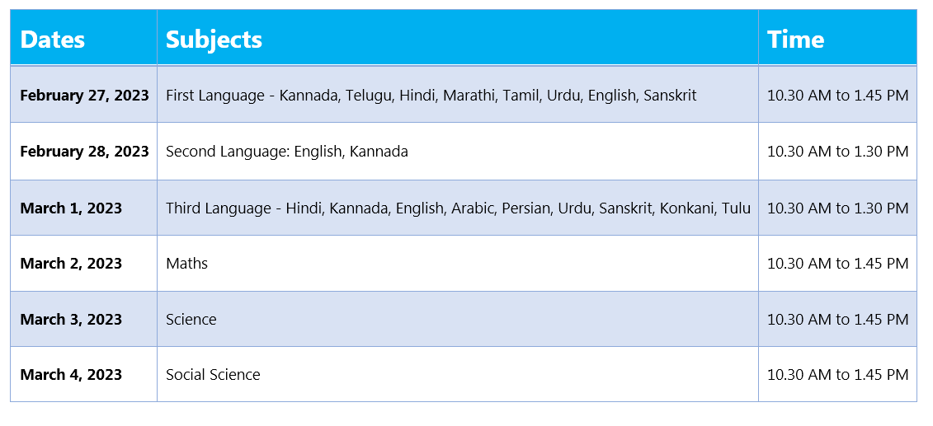This screenshot has height=426, width=933.
Task: Click the First Language subjects cell
Action: click(x=458, y=95)
